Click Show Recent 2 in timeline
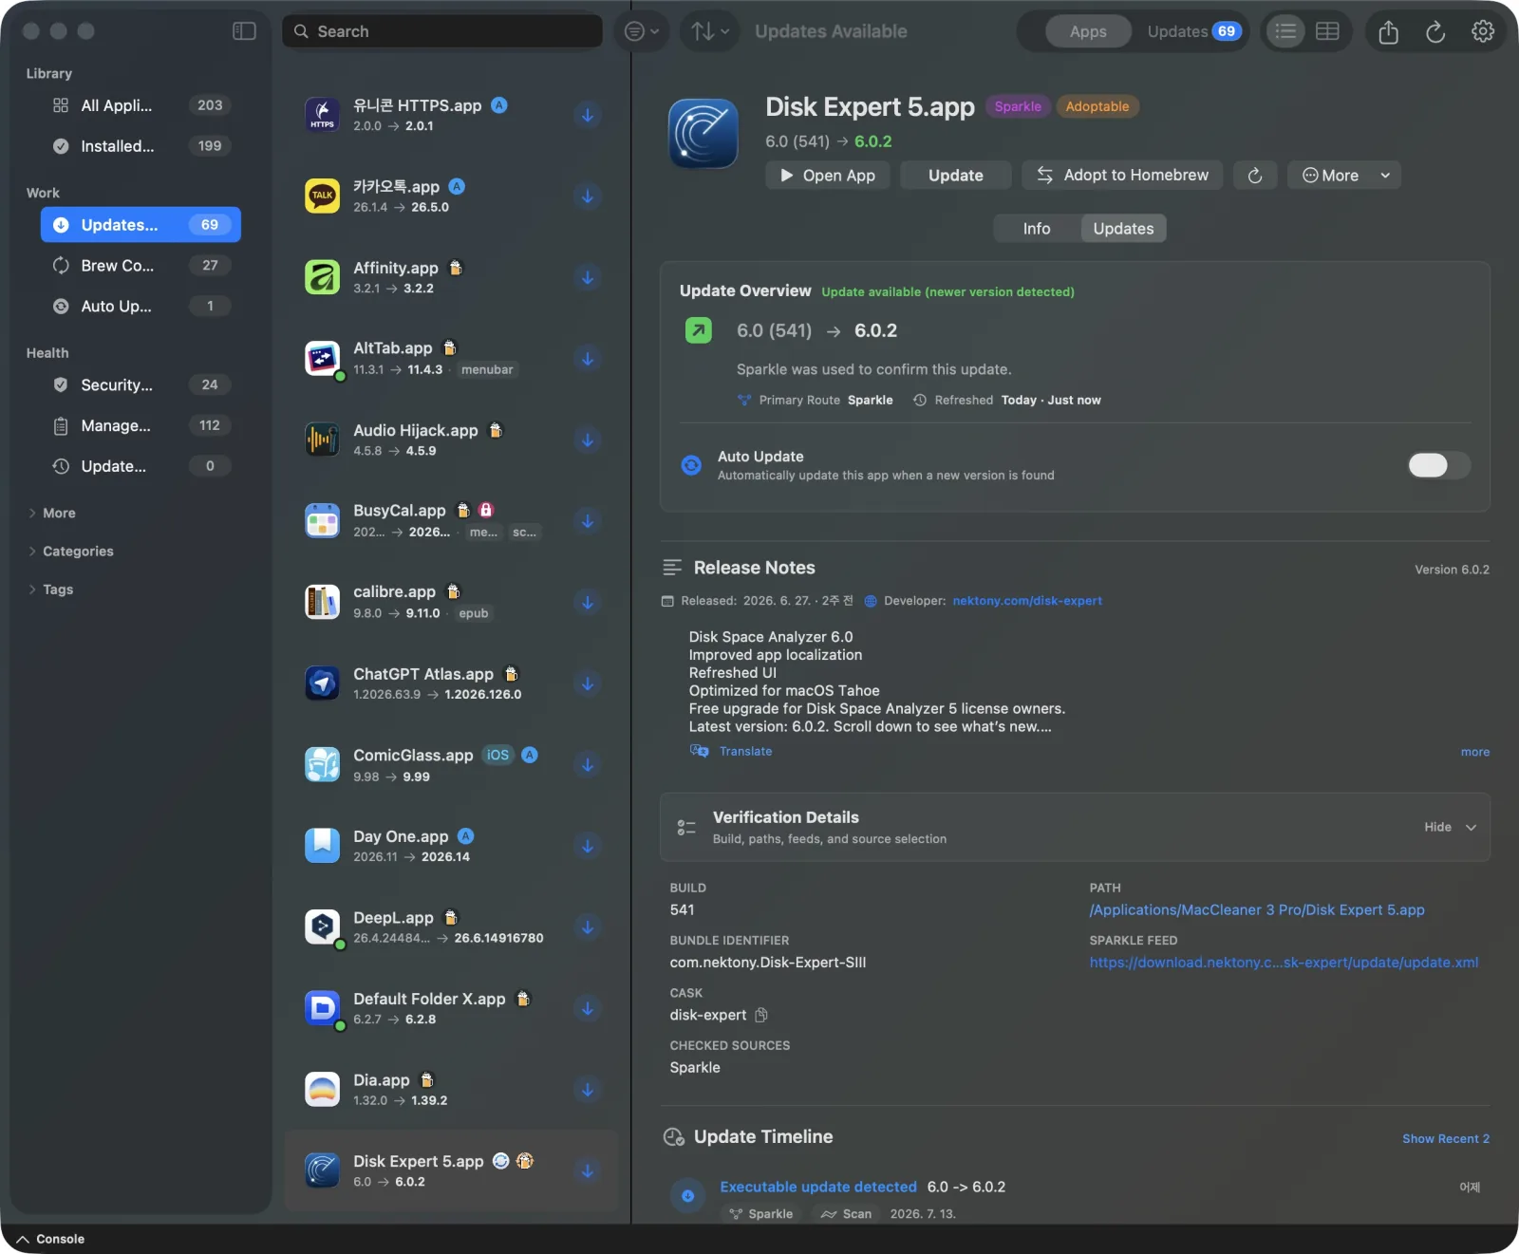1519x1254 pixels. click(x=1445, y=1138)
